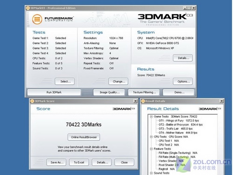
Task: Collapse the Game Tests tree node
Action: pos(151,117)
